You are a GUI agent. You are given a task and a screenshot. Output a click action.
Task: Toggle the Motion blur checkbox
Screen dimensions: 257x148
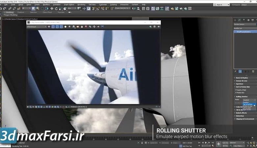(x=236, y=93)
